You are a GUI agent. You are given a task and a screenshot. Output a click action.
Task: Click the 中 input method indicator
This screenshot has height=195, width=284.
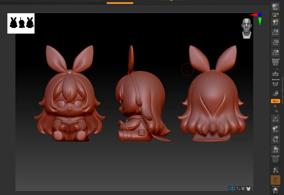click(x=232, y=189)
